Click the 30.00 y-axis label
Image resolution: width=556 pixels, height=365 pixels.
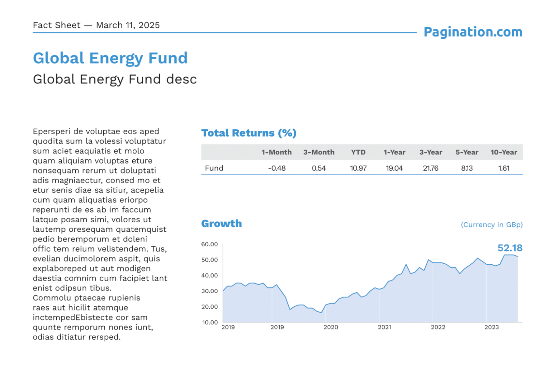[209, 291]
